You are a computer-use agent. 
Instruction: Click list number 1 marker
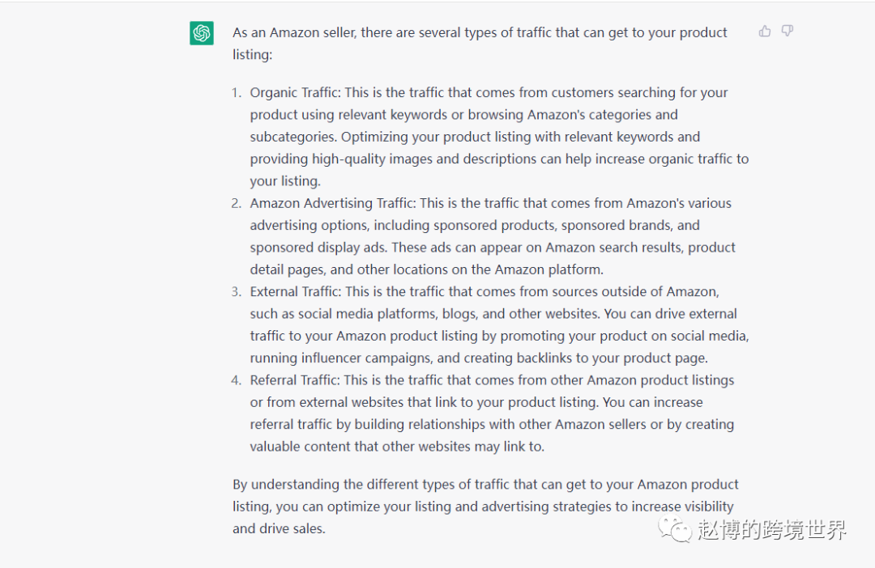[x=237, y=92]
